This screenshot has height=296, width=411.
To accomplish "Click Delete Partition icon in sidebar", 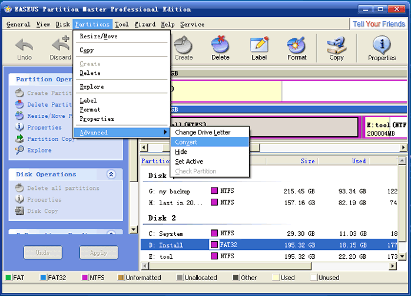I will [x=19, y=104].
